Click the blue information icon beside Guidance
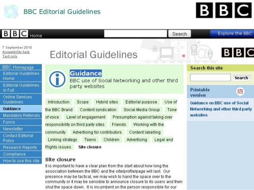Viewport: 254px width, 190px height. click(x=57, y=79)
